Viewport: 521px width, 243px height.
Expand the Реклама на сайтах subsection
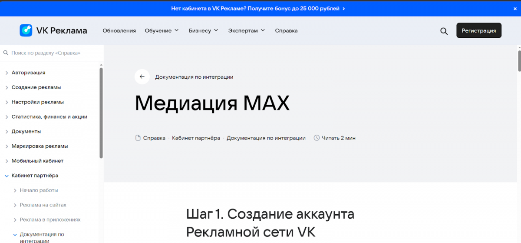click(15, 205)
